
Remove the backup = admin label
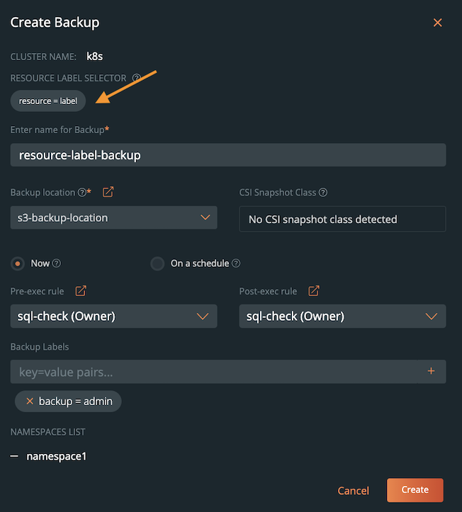(30, 402)
